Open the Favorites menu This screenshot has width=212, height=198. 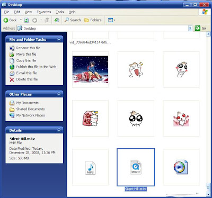44,12
